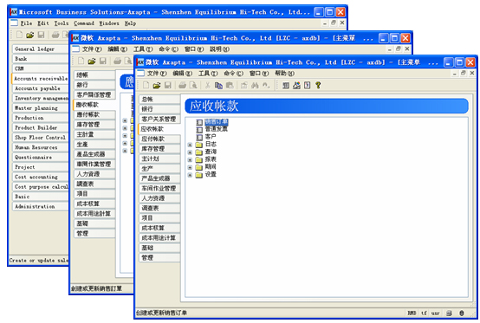Select 普通发票 tree entry

click(217, 129)
